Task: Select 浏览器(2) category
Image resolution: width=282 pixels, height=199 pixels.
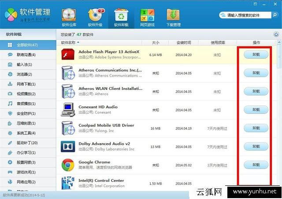Action: [28, 74]
